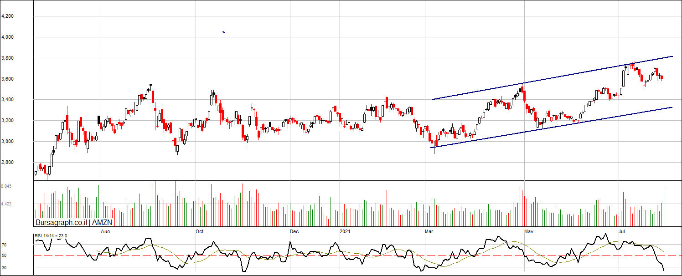Screen dimensions: 682x276
Task: Click the right end of the upper channel trendline
Action: point(672,56)
